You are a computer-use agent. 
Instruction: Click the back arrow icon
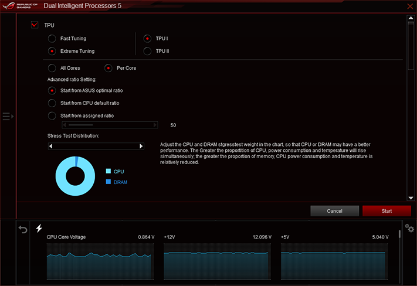click(23, 229)
